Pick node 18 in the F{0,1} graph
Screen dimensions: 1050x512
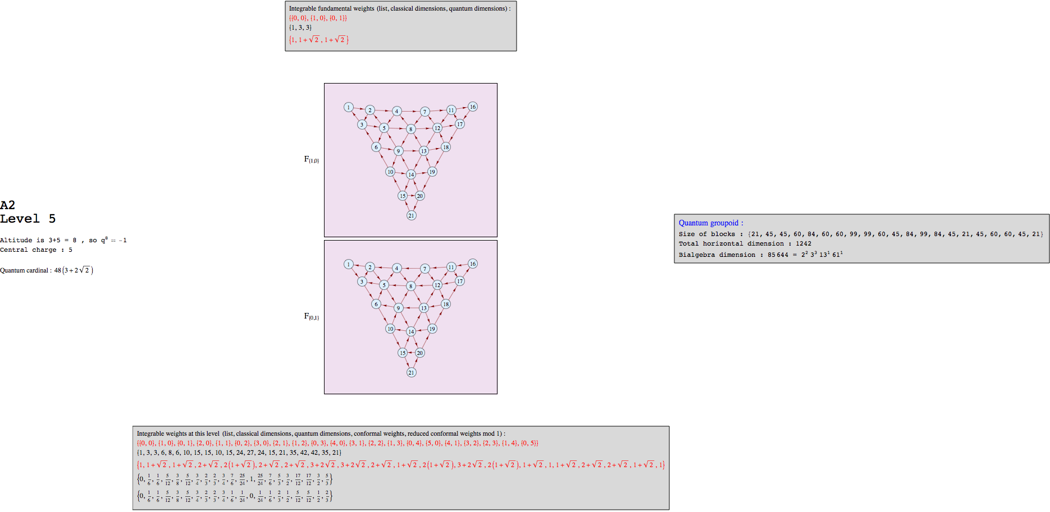click(x=446, y=304)
